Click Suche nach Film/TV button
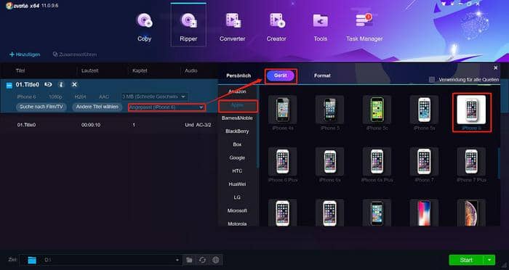The width and height of the screenshot is (509, 270). 41,107
